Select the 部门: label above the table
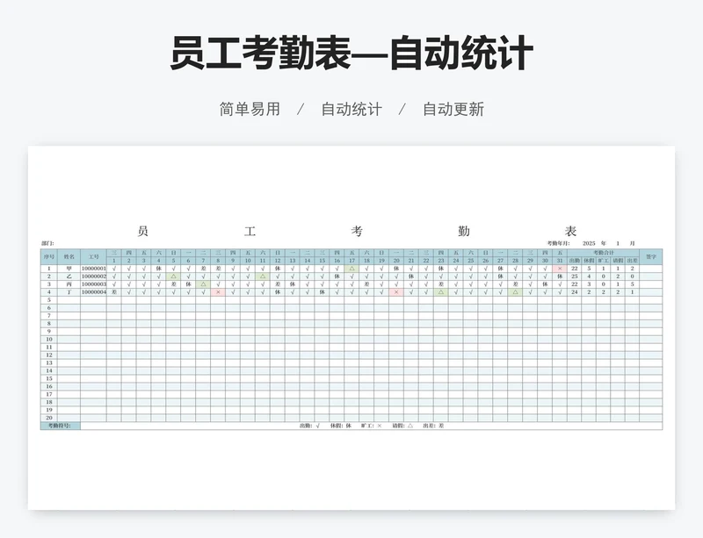Viewport: 703px width, 538px height. (x=47, y=243)
